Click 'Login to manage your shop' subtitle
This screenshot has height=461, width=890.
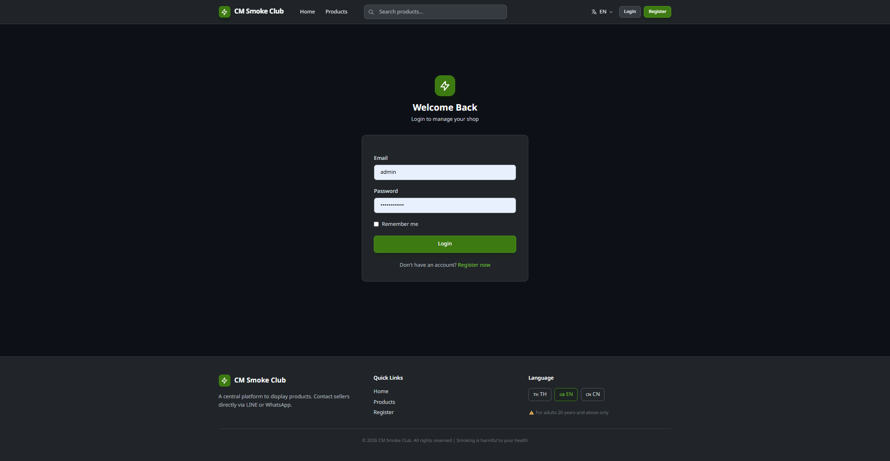[x=445, y=119]
